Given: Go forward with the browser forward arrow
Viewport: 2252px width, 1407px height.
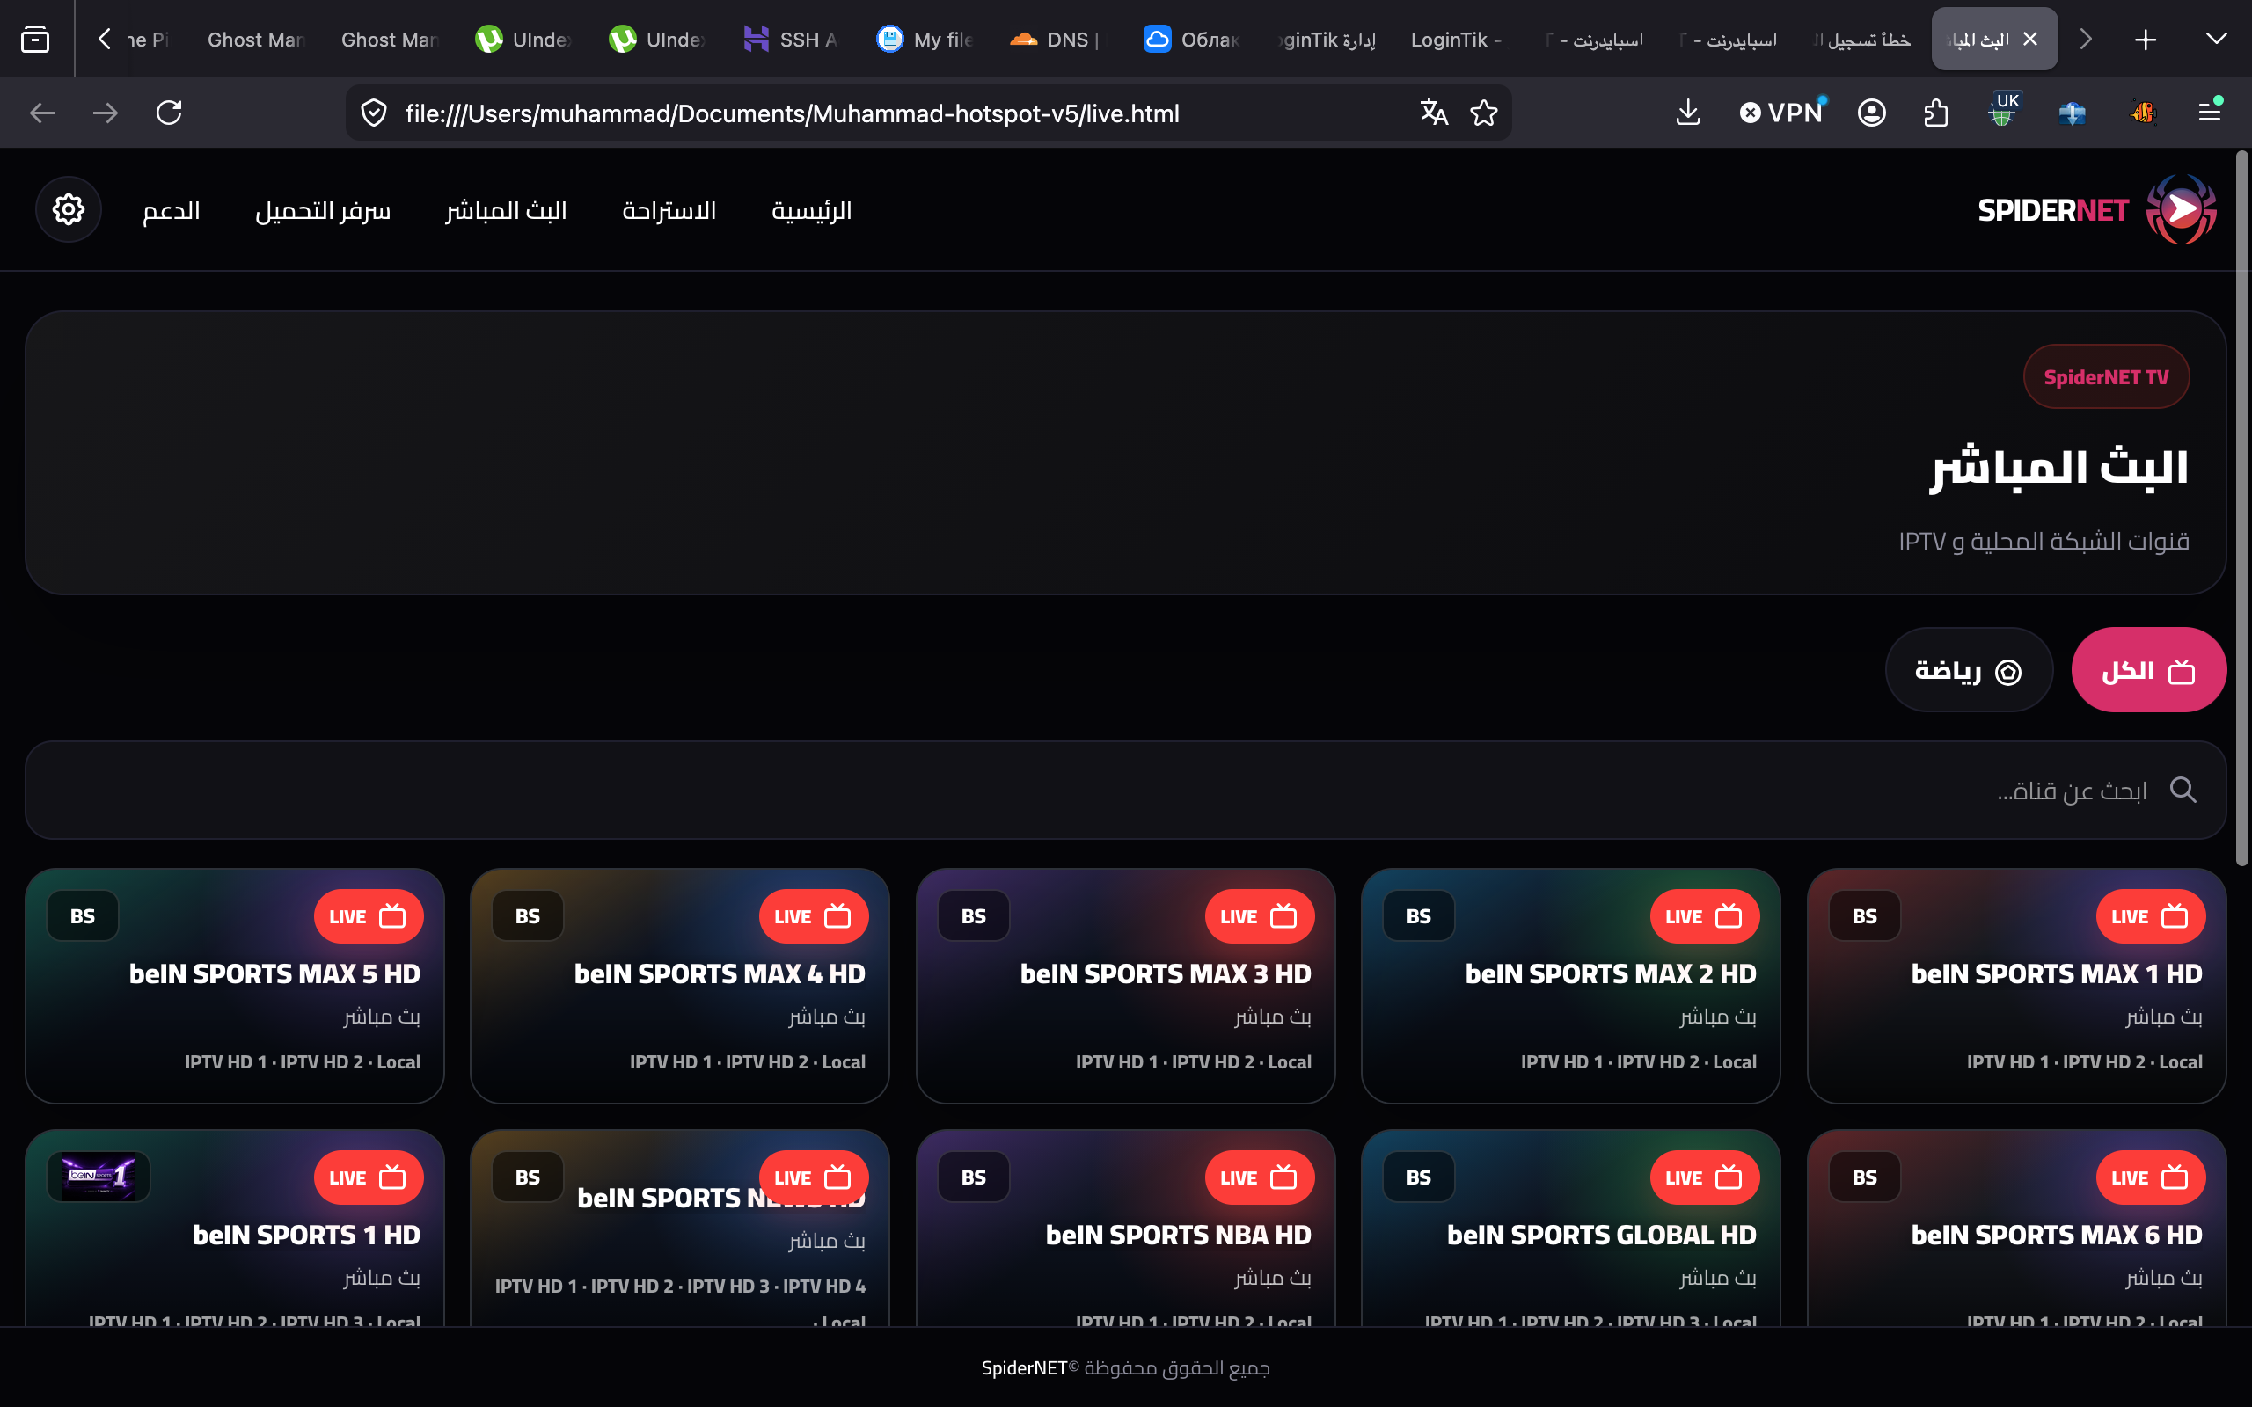Looking at the screenshot, I should point(106,113).
